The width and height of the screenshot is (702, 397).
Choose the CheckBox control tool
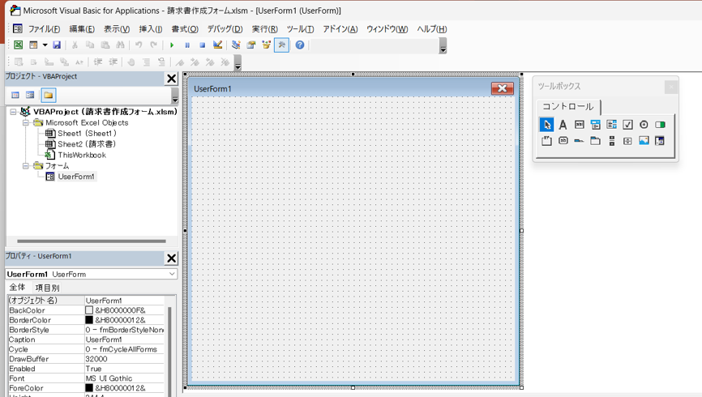tap(627, 125)
